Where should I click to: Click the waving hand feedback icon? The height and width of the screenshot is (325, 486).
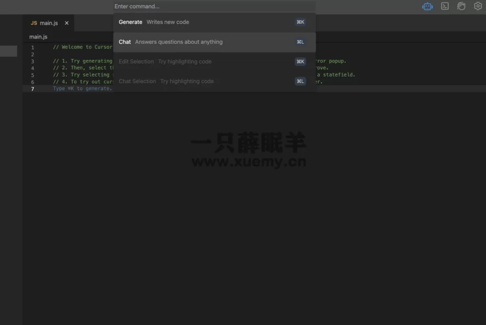coord(461,6)
